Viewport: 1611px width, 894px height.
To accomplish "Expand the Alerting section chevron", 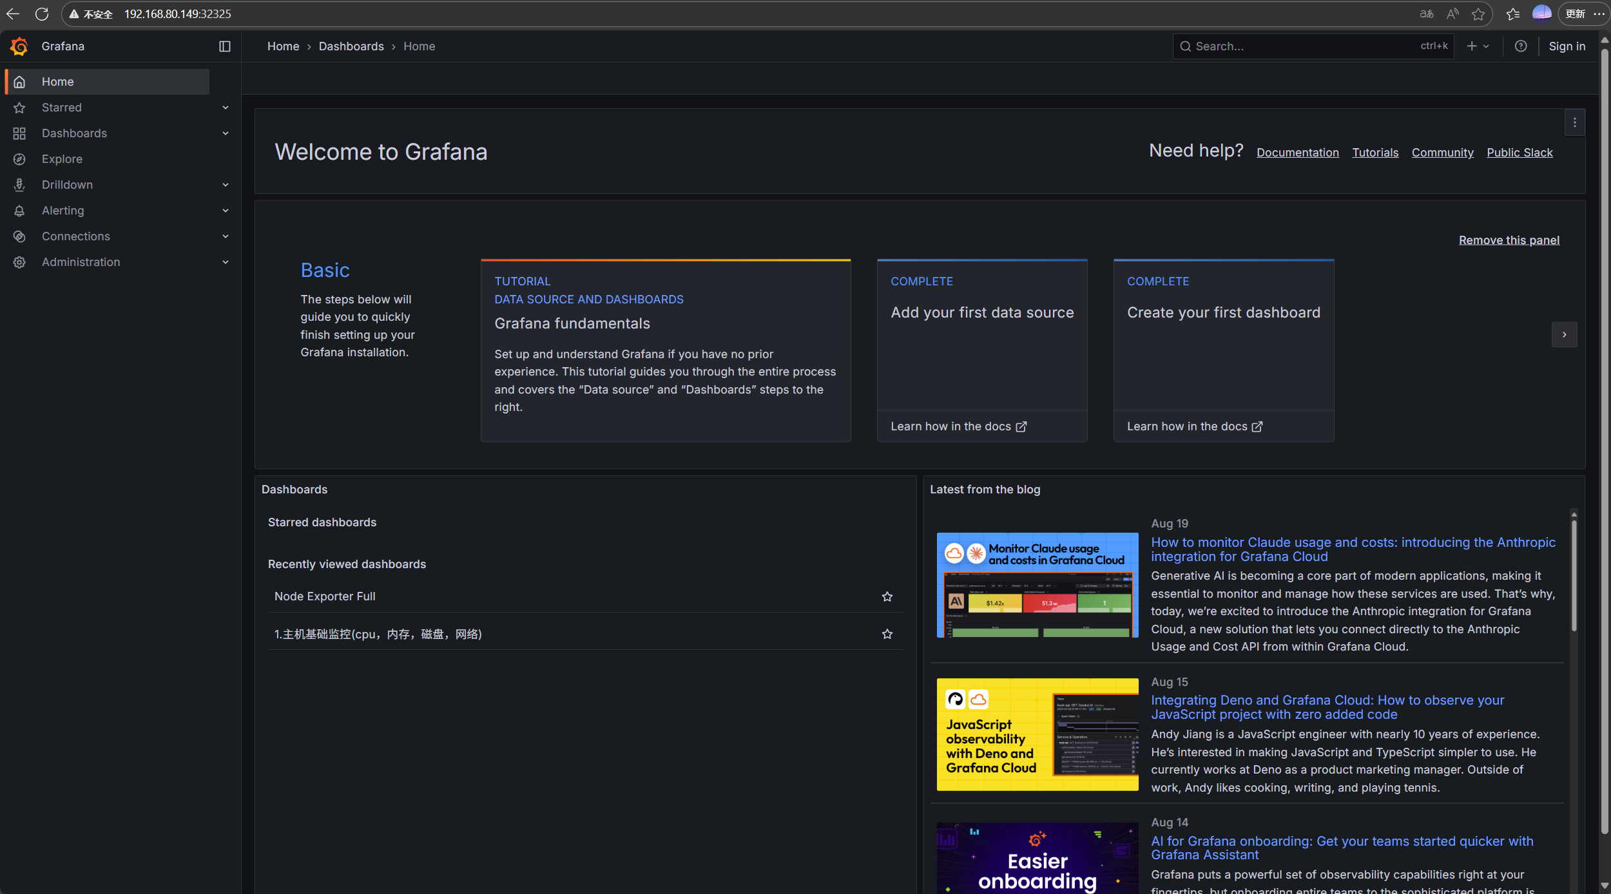I will coord(226,211).
